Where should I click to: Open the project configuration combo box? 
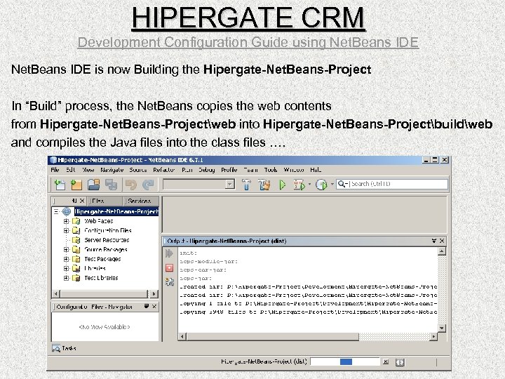[x=198, y=185]
